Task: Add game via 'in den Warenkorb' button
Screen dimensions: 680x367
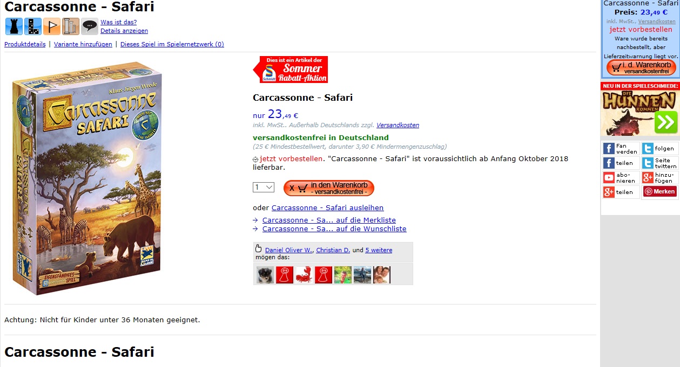Action: tap(329, 188)
